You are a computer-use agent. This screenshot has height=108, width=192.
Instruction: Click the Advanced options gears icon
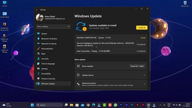[78, 84]
